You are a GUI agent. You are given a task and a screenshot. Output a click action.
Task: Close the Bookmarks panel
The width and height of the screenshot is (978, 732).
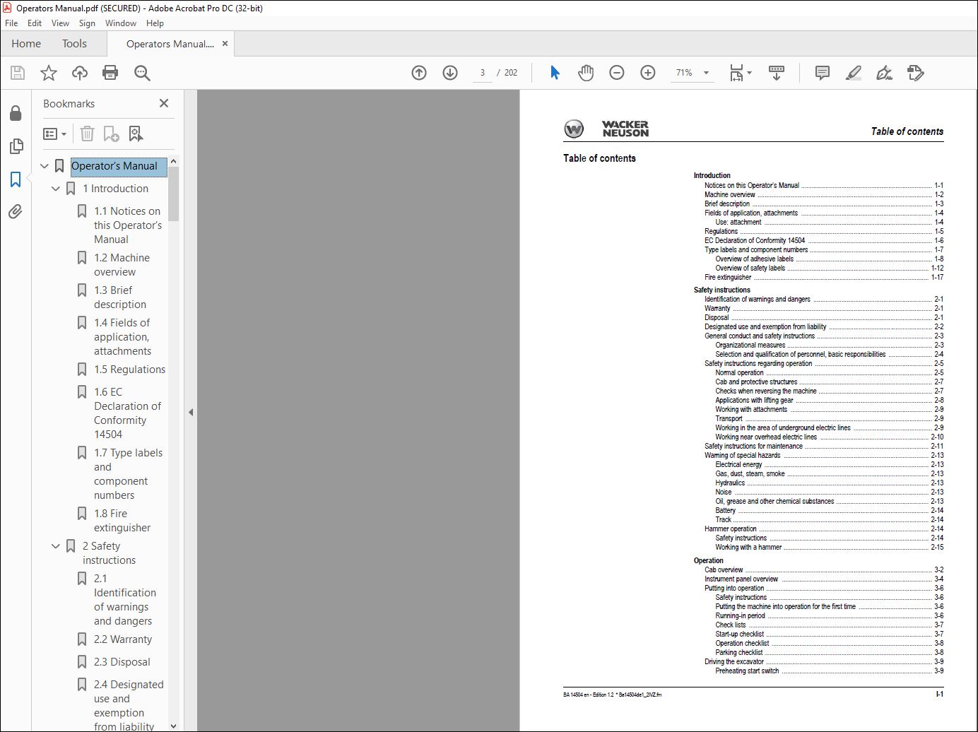(x=164, y=103)
